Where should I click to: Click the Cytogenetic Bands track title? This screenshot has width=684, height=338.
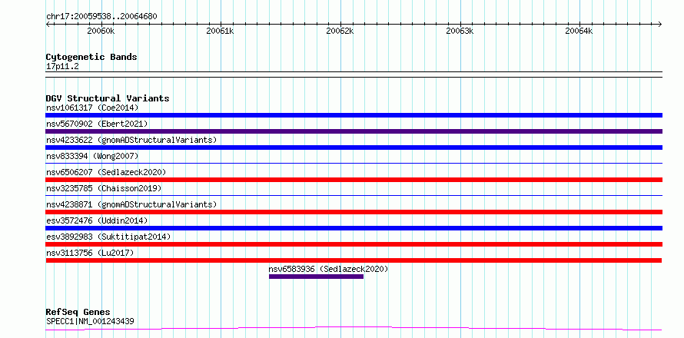pos(91,57)
